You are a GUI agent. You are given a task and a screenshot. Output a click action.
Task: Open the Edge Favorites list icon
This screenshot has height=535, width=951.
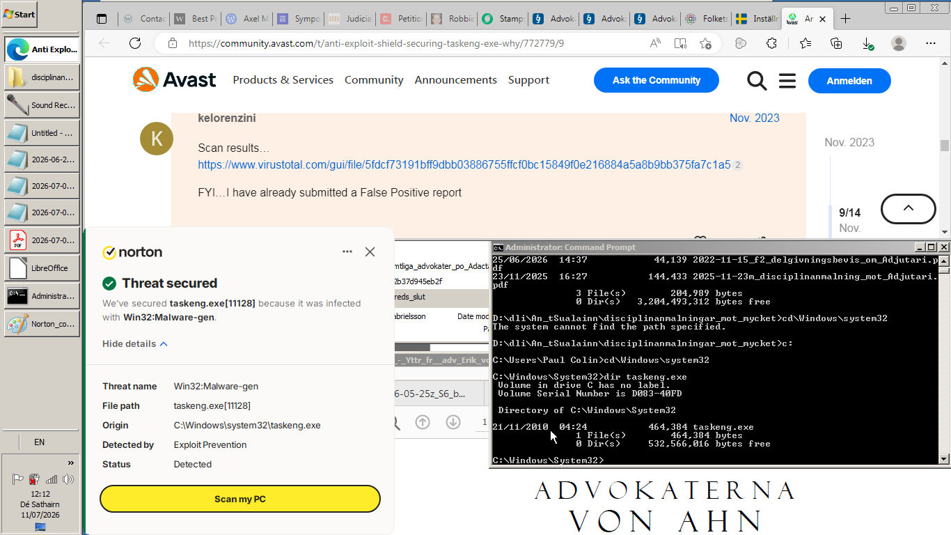805,43
